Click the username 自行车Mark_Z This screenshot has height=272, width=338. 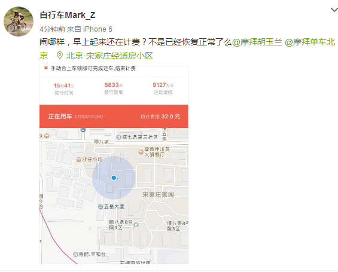click(x=68, y=15)
